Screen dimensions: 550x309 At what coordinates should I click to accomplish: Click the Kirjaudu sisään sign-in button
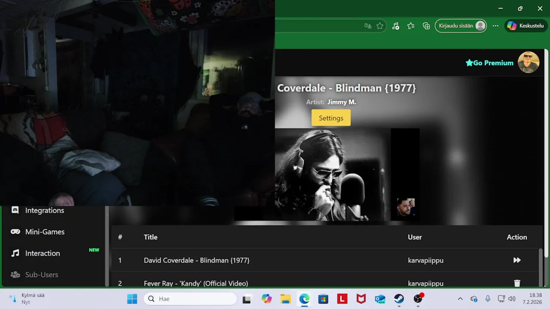click(461, 26)
